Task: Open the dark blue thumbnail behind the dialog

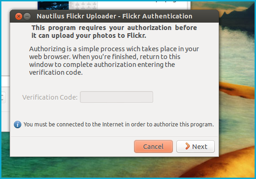Action: [x=53, y=6]
